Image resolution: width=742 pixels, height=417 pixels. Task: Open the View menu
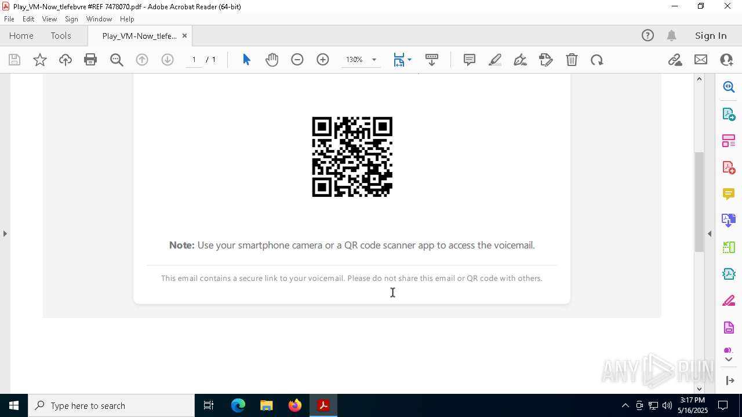click(49, 19)
